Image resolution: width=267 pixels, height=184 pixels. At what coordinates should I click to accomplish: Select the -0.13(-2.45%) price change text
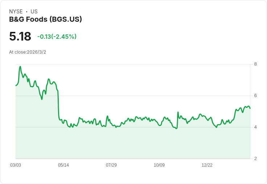(x=57, y=37)
